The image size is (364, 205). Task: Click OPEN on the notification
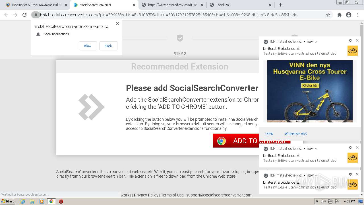click(x=269, y=134)
